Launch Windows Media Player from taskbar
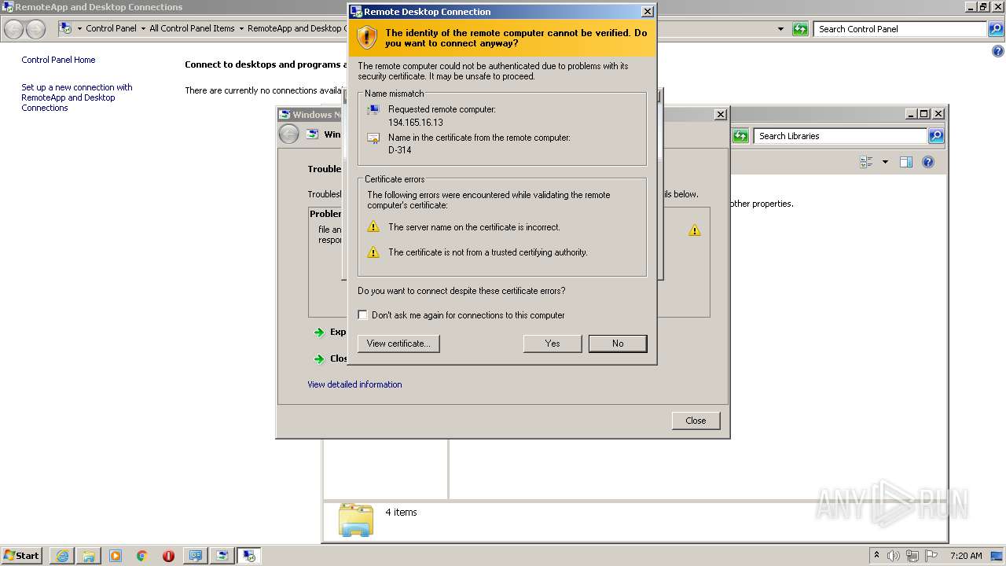 [116, 556]
